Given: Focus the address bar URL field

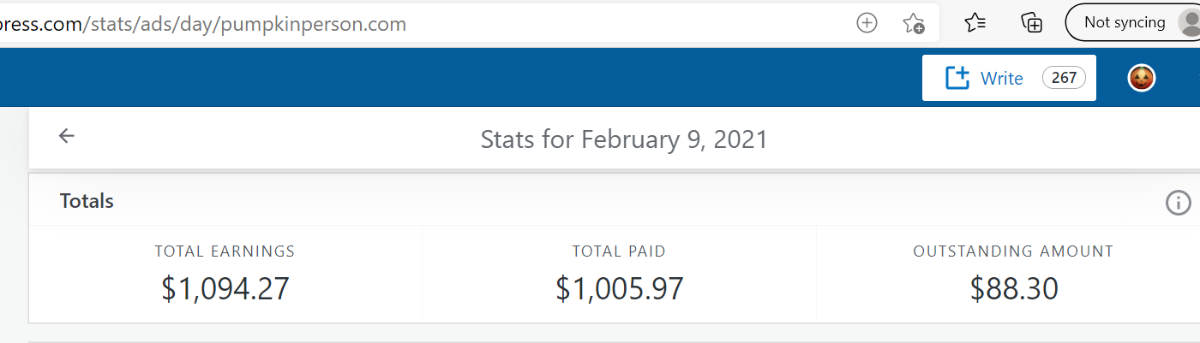Looking at the screenshot, I should point(514,23).
